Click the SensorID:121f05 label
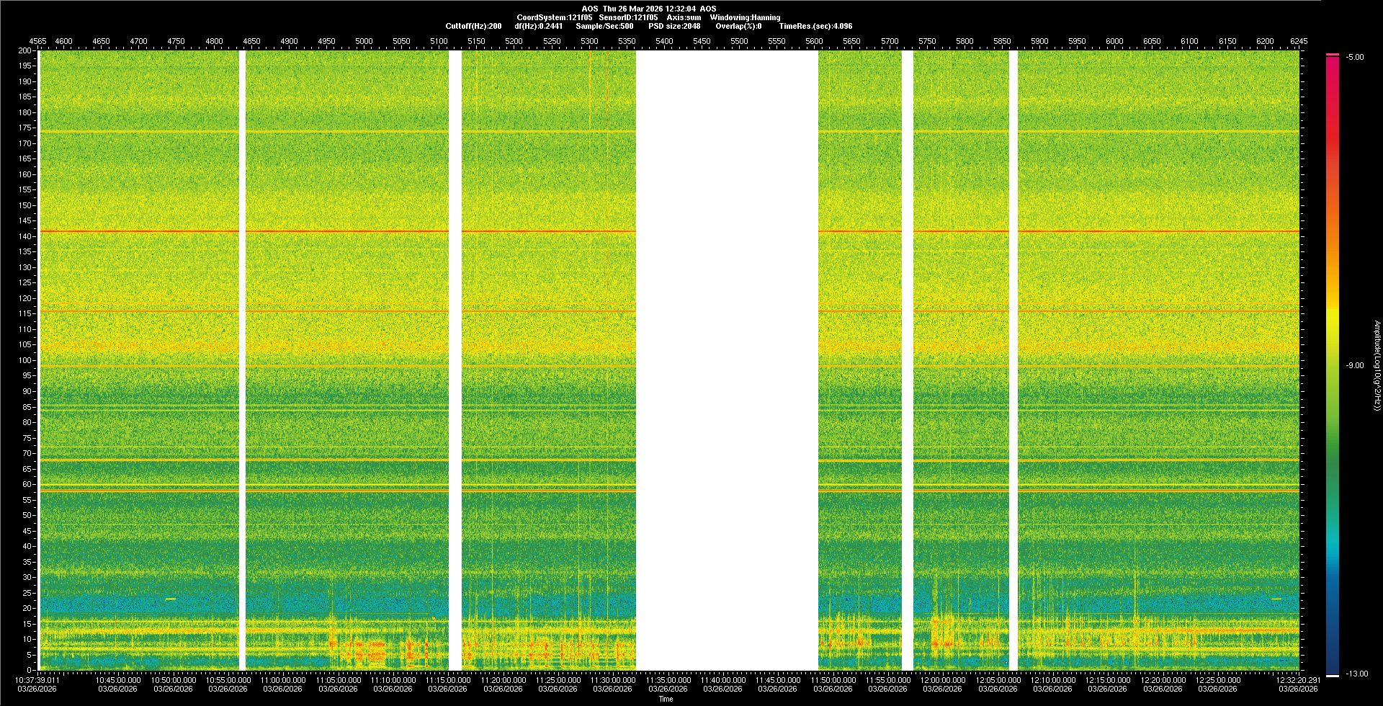The width and height of the screenshot is (1383, 706). tap(628, 17)
